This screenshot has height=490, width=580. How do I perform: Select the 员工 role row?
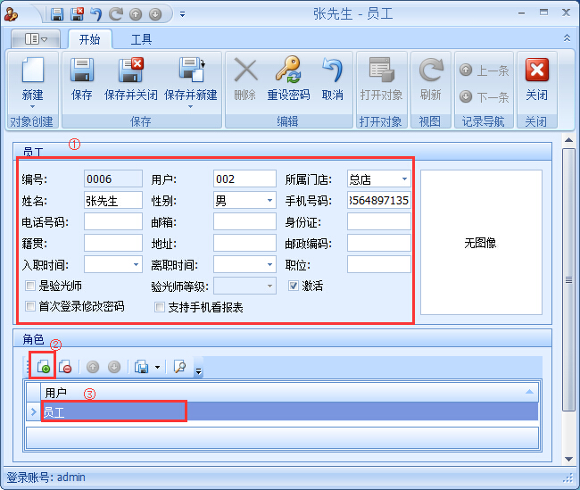tap(289, 411)
